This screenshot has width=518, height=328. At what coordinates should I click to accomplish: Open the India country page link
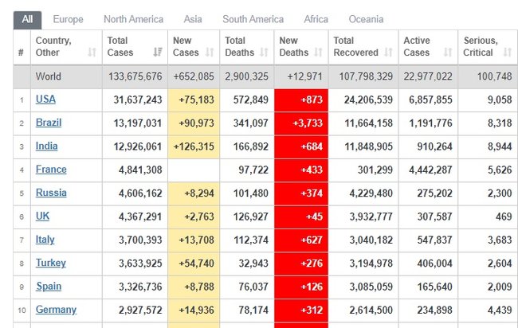pos(46,146)
